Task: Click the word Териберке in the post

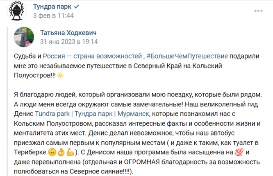Action: tap(30, 152)
